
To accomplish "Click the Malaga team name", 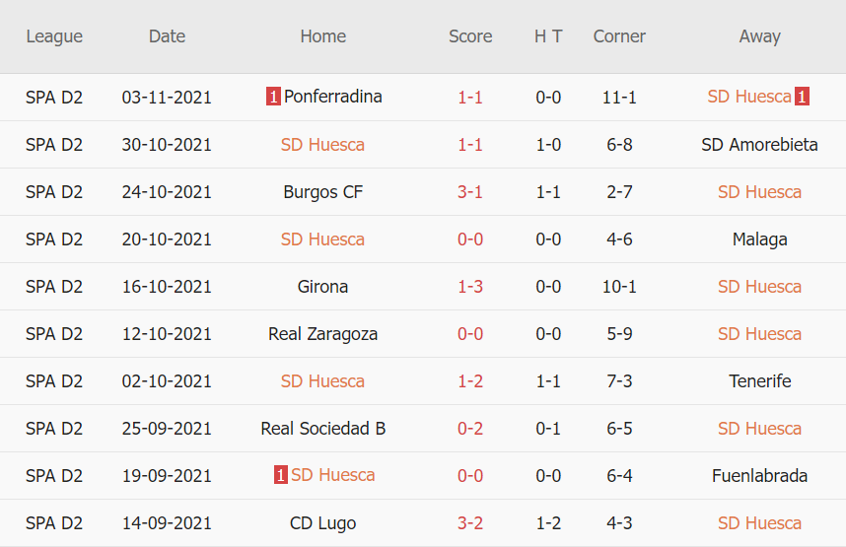I will click(x=759, y=239).
